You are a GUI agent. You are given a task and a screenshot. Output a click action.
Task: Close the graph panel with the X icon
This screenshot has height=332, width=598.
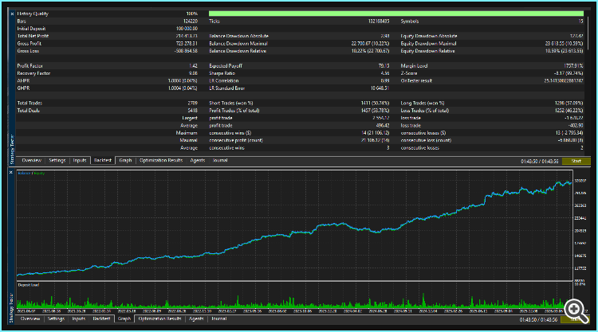pyautogui.click(x=11, y=173)
